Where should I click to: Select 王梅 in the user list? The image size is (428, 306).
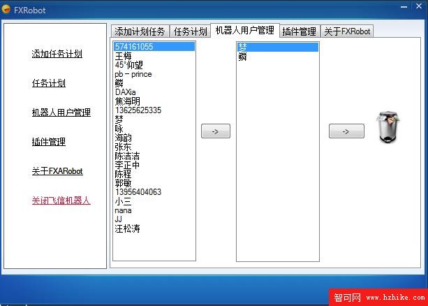tap(123, 56)
